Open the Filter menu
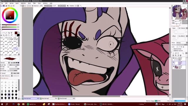The width and height of the screenshot is (188, 106). pos(34,3)
